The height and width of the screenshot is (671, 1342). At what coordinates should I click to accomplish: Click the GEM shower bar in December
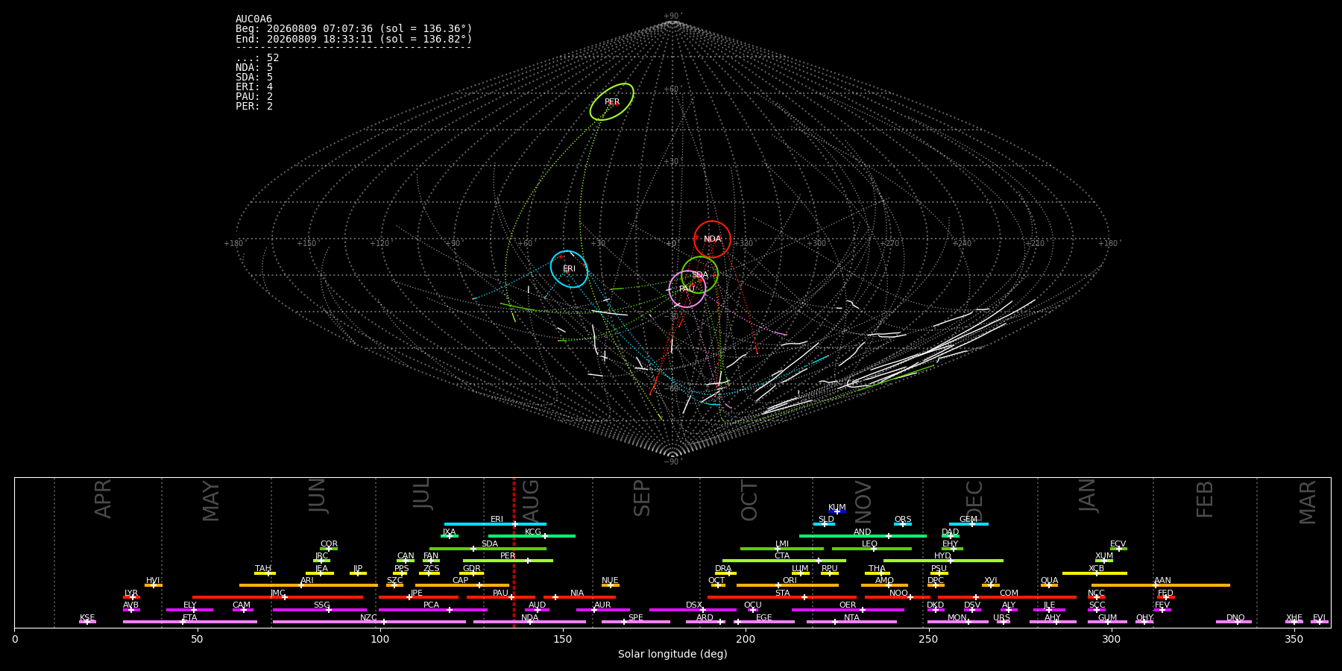point(968,524)
